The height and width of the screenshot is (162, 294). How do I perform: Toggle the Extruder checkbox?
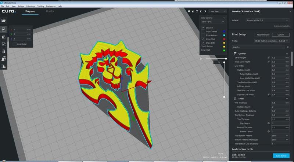coord(203,28)
